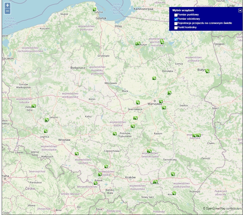Screen dimensions: 243x215
Task: Select the marker at Tarnów
Action: [x=155, y=182]
